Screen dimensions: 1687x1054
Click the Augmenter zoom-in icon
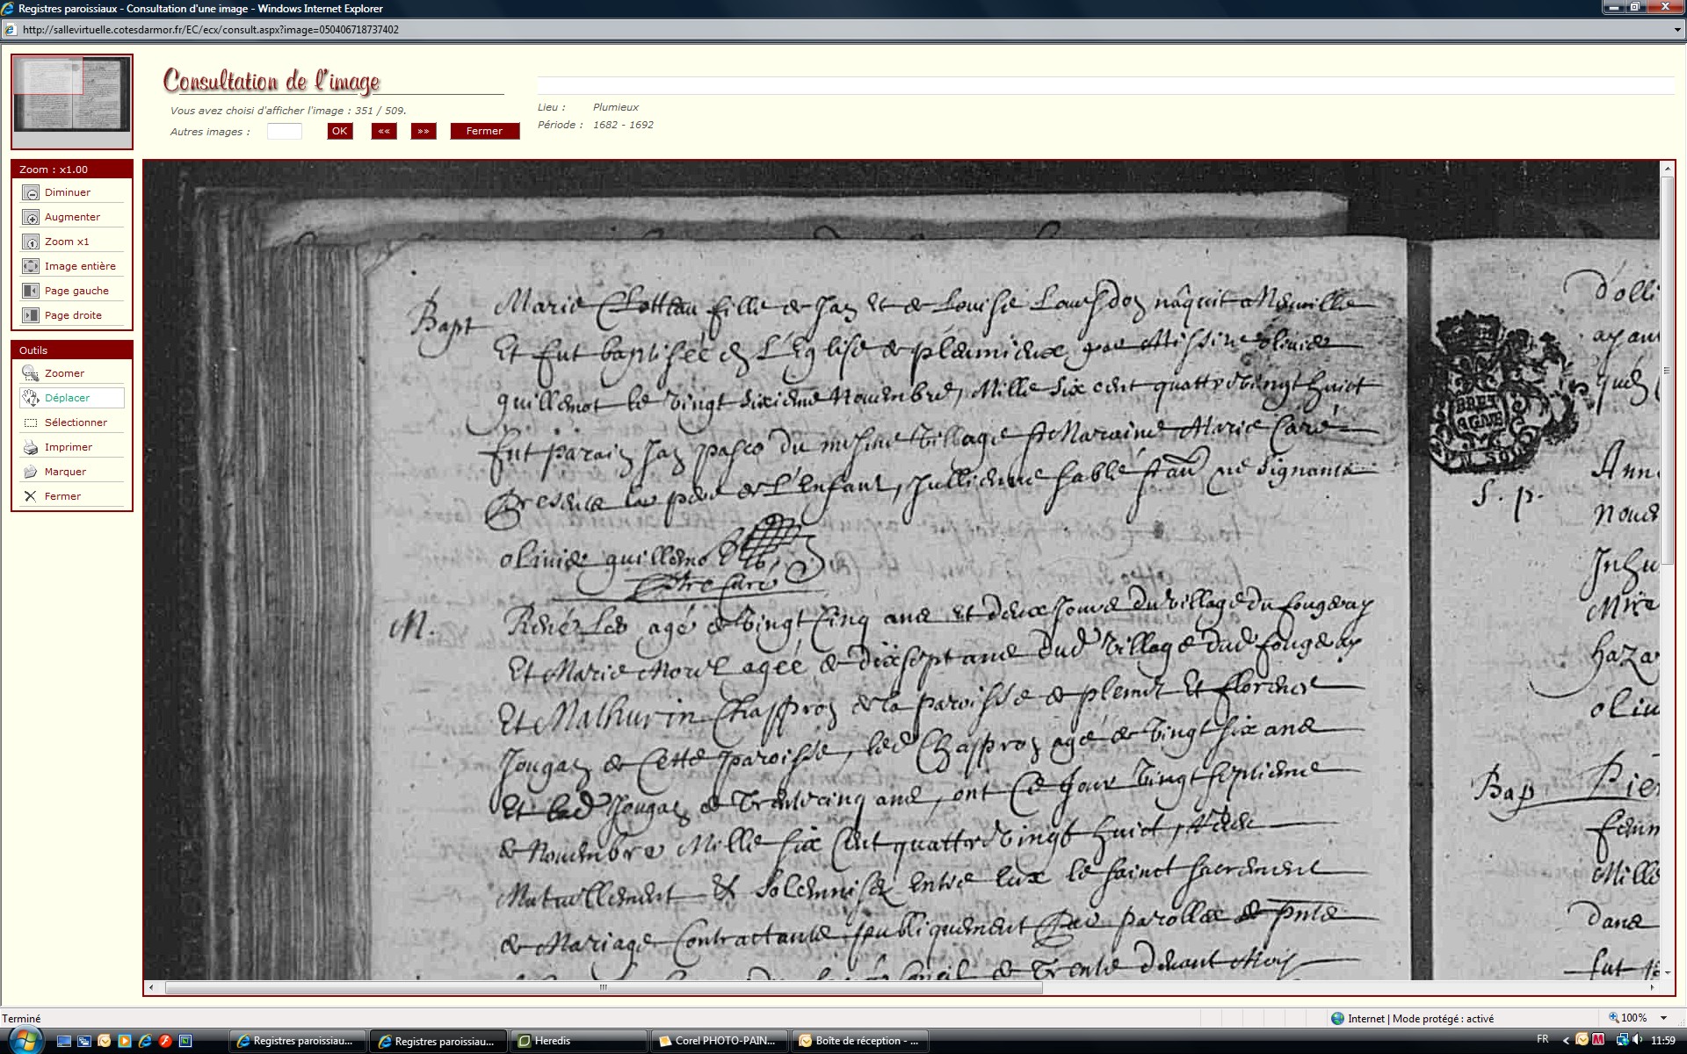pyautogui.click(x=31, y=217)
